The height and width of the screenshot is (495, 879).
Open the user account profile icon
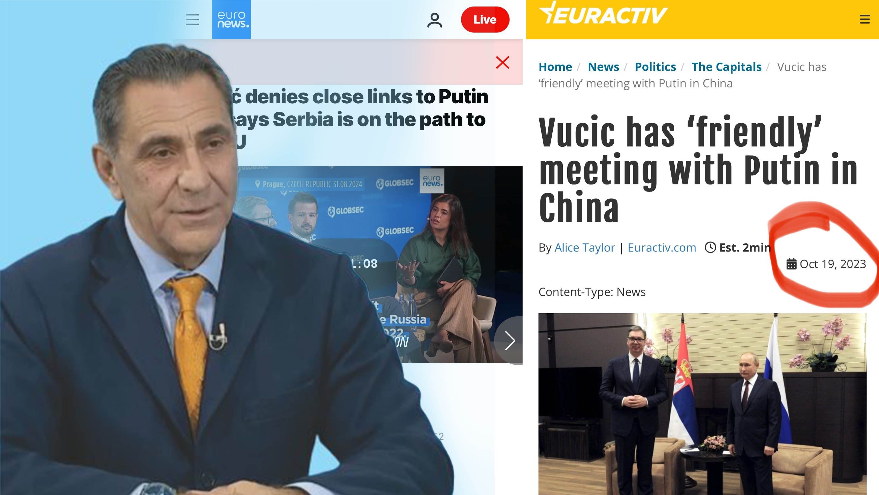(435, 20)
